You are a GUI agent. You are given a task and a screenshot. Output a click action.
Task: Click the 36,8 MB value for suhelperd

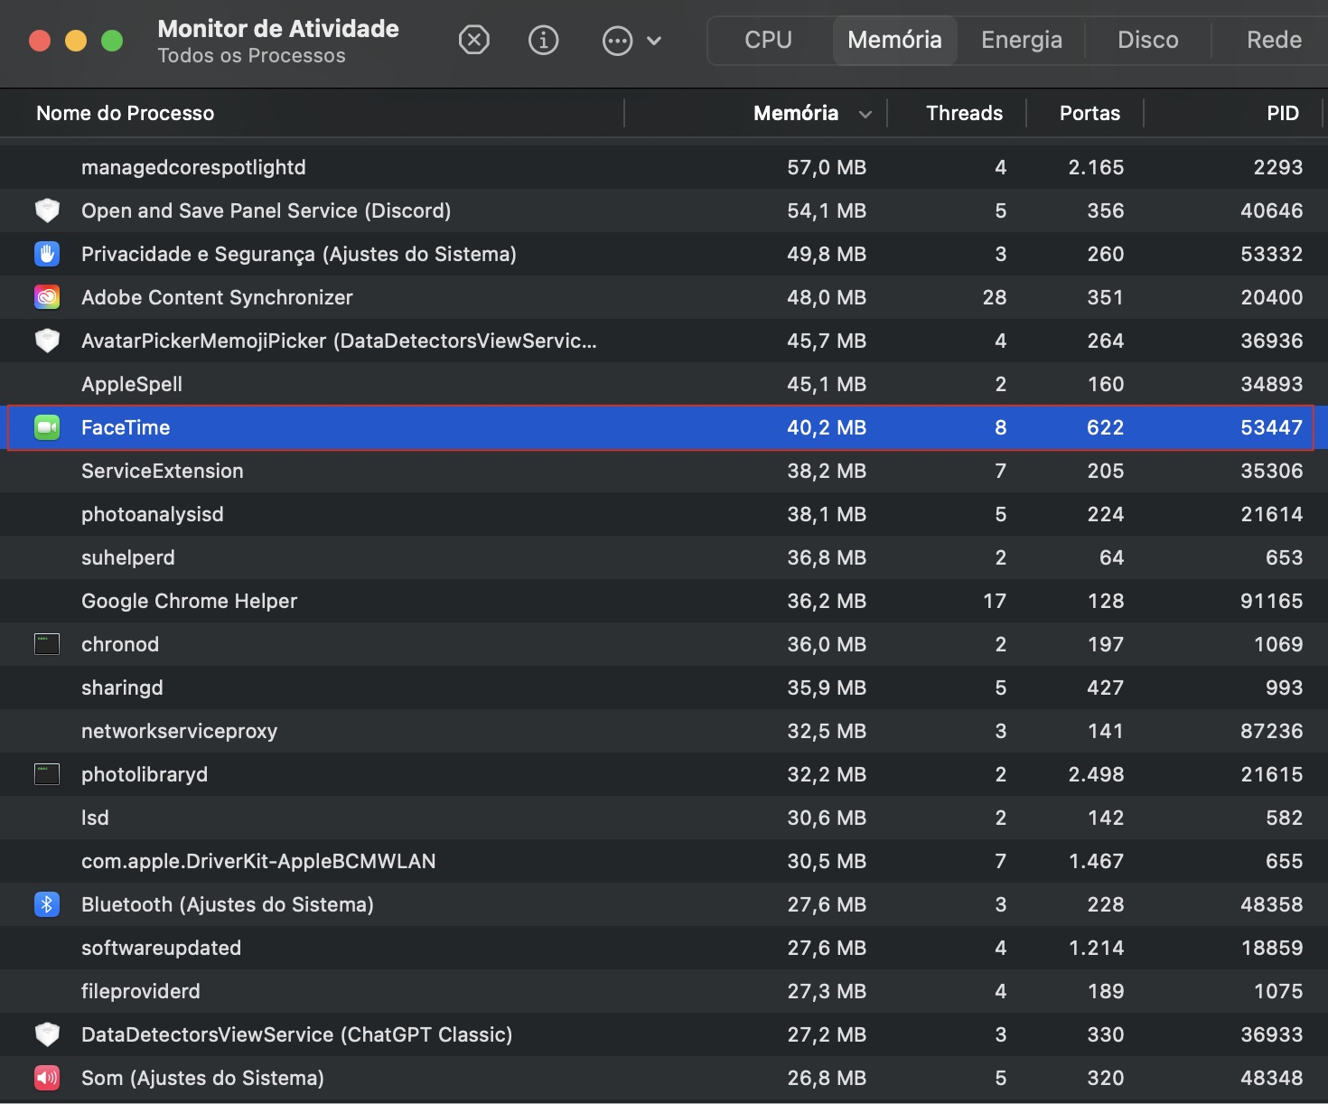tap(827, 557)
